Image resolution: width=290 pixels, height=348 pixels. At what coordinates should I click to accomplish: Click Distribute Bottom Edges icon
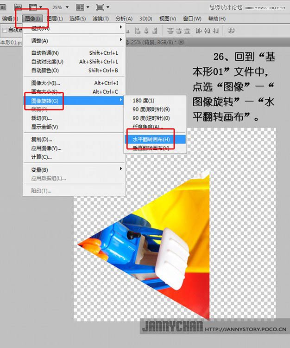coord(187,31)
